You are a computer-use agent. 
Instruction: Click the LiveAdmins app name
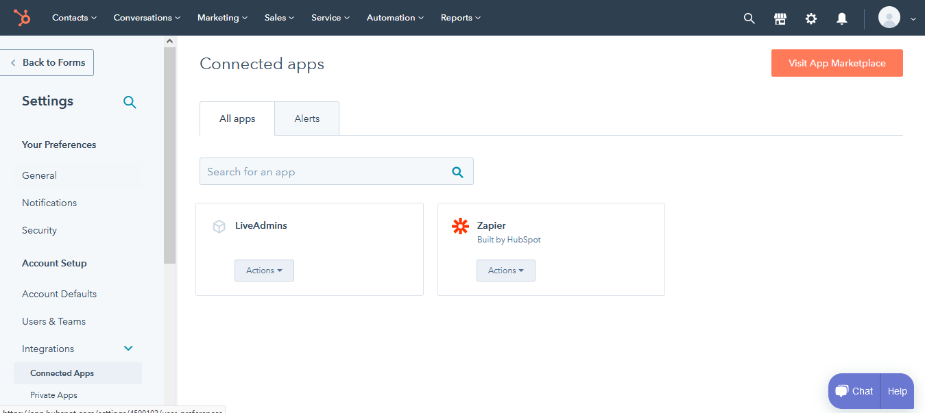(261, 225)
